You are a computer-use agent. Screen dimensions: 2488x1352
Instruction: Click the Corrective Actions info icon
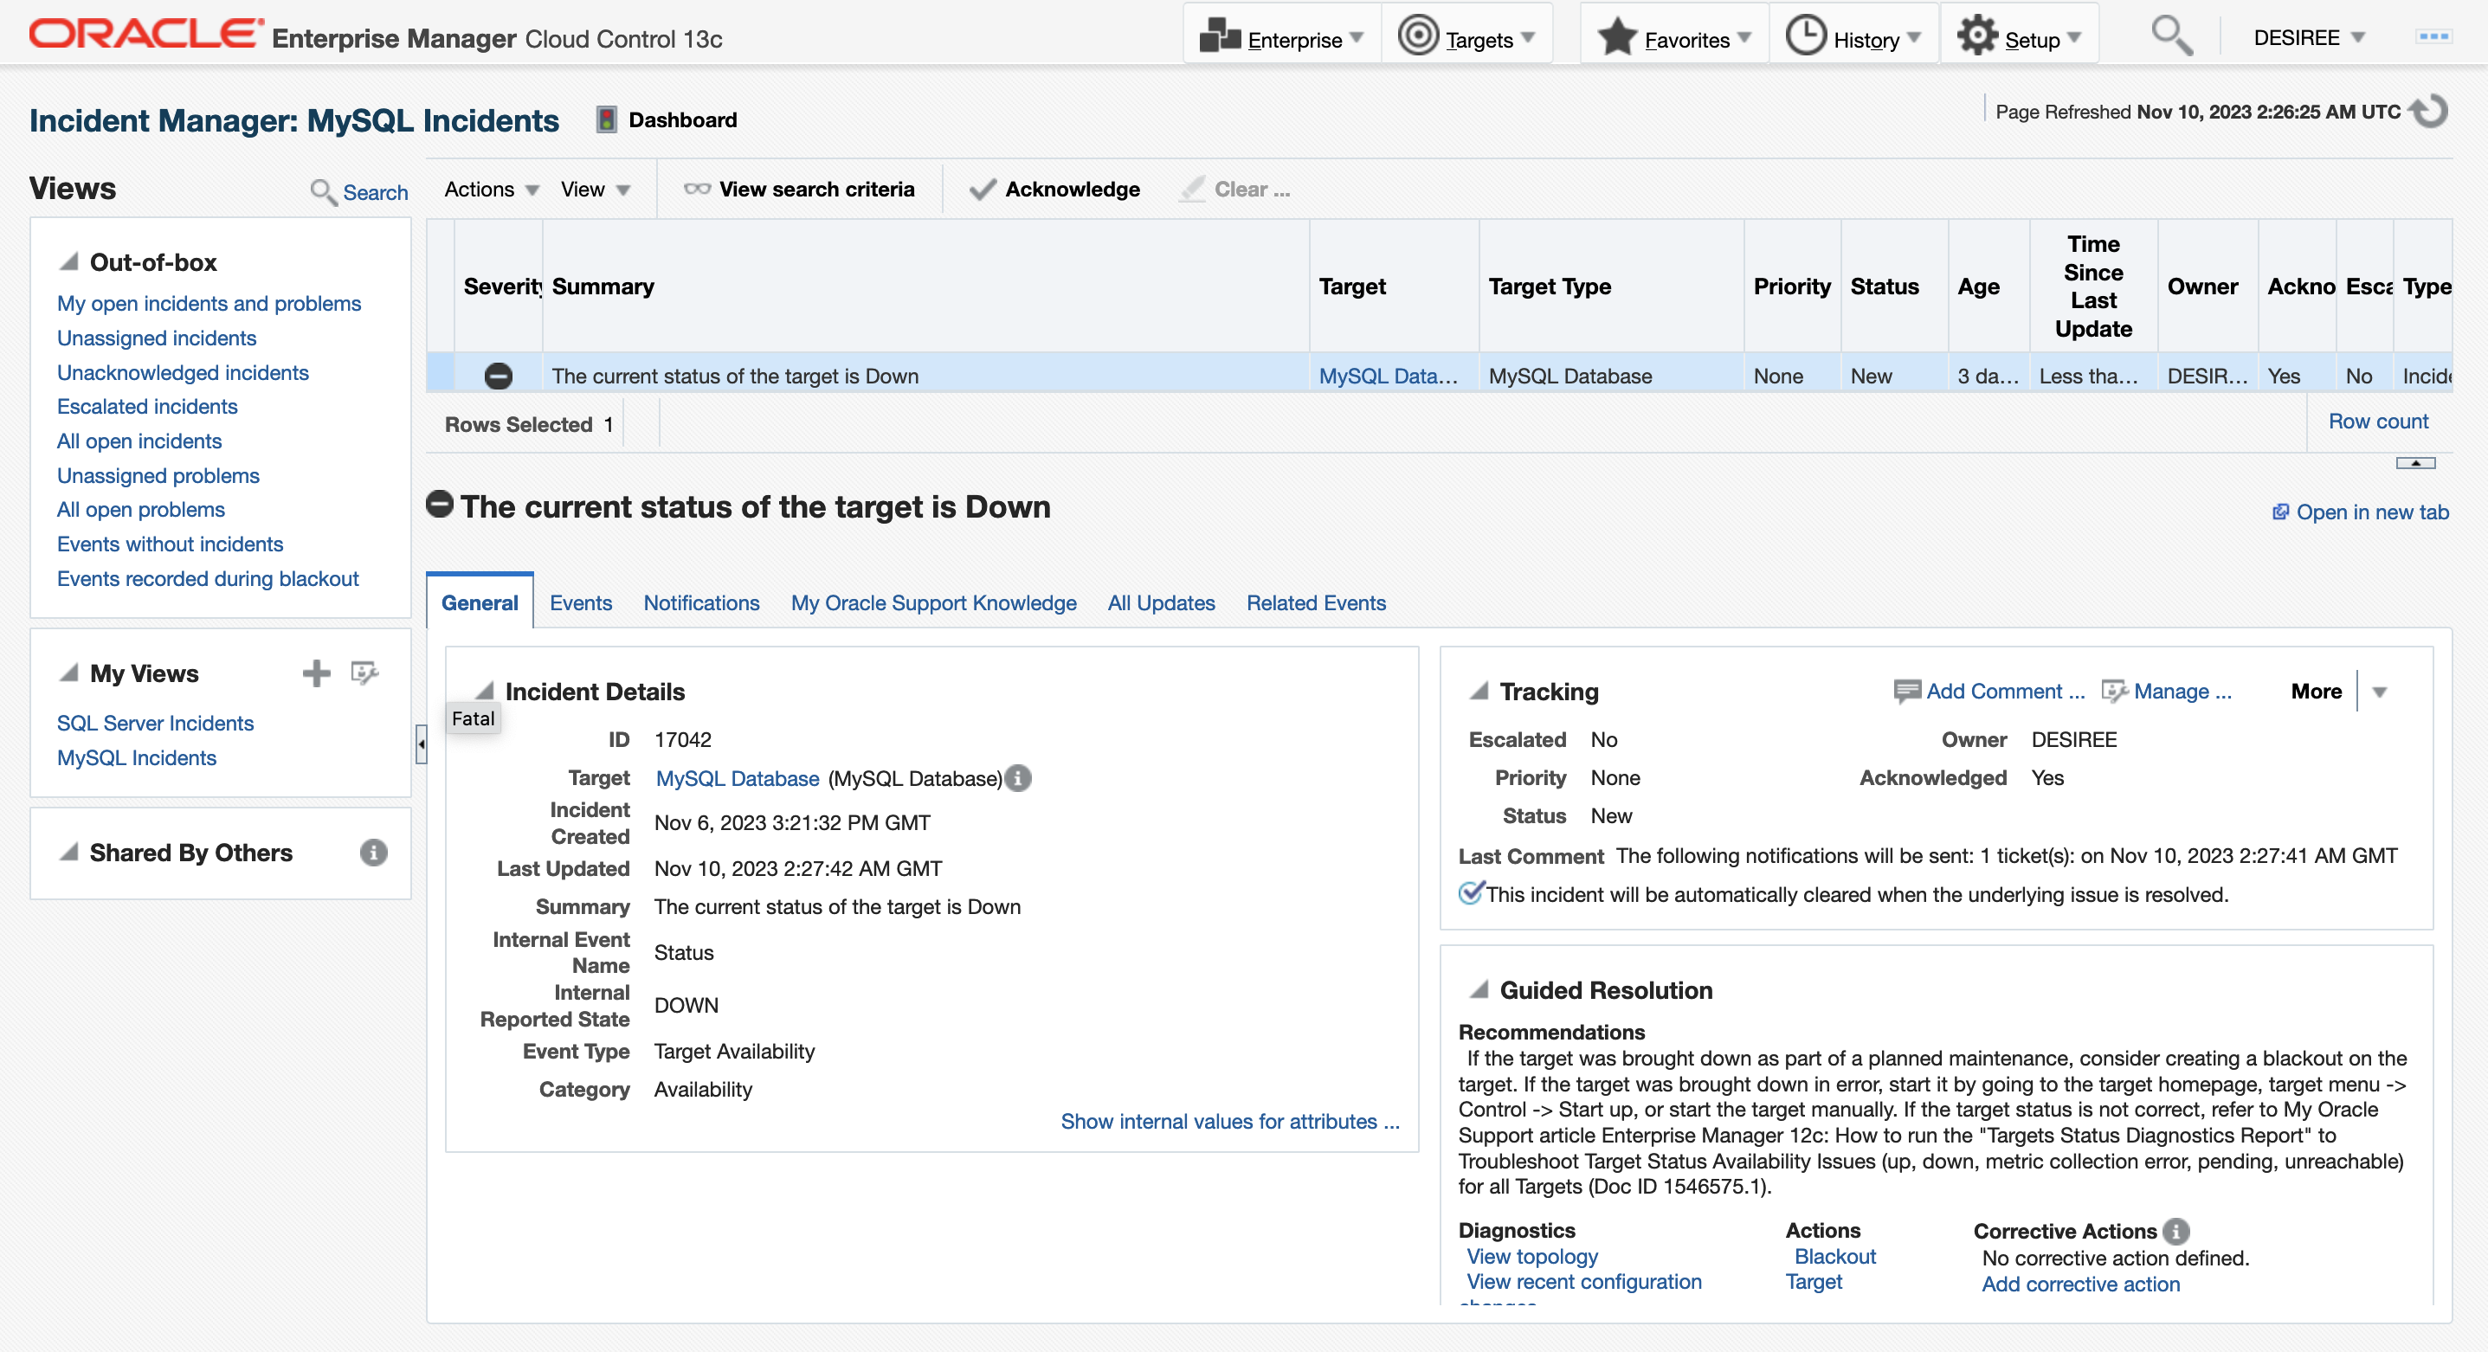tap(2176, 1232)
